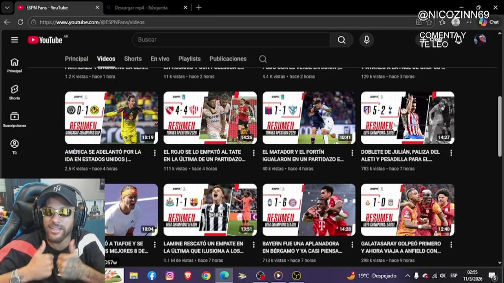Open the 1-1 Torneo Apertura resumen thumbnail
The image size is (504, 283).
click(x=309, y=118)
